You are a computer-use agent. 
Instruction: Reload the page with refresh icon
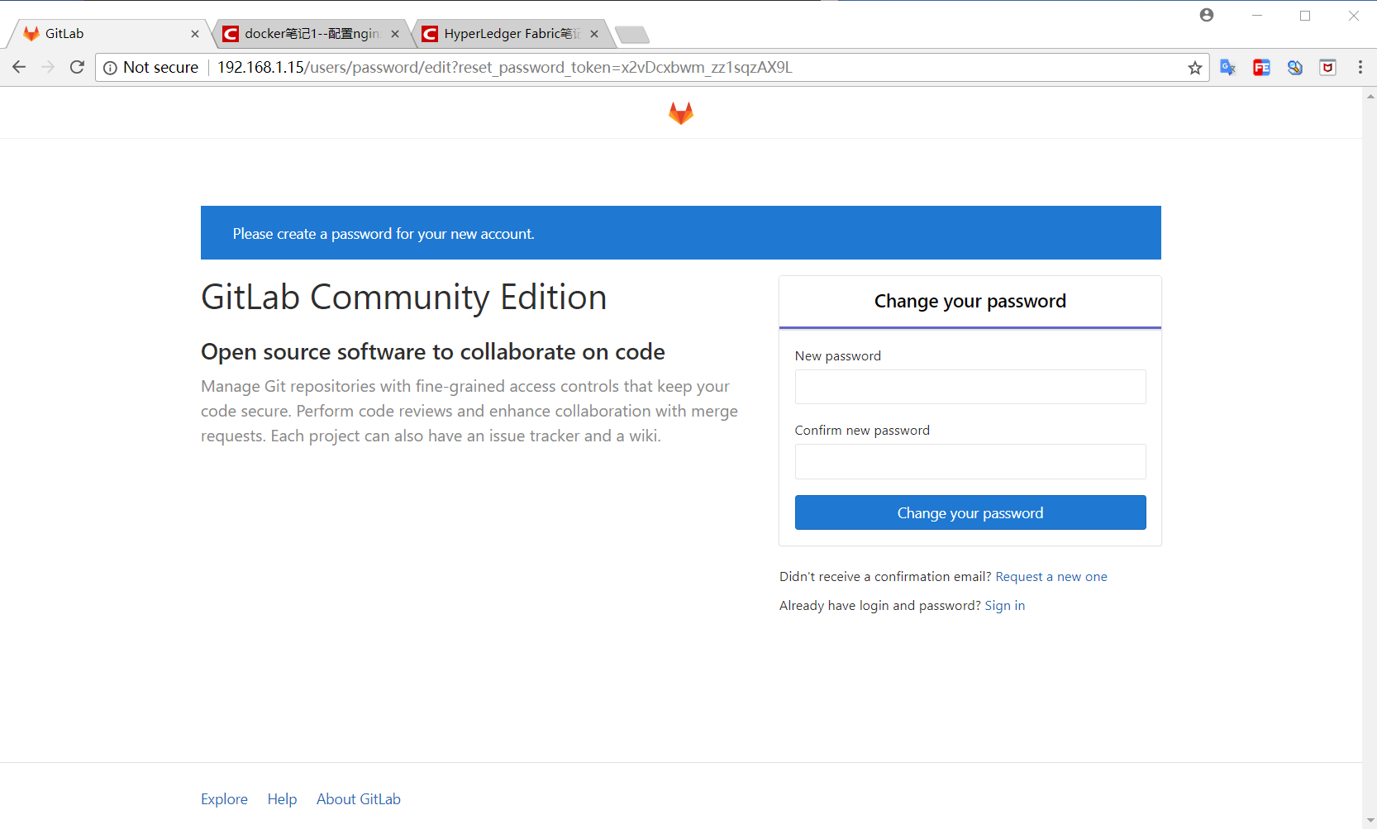coord(77,67)
